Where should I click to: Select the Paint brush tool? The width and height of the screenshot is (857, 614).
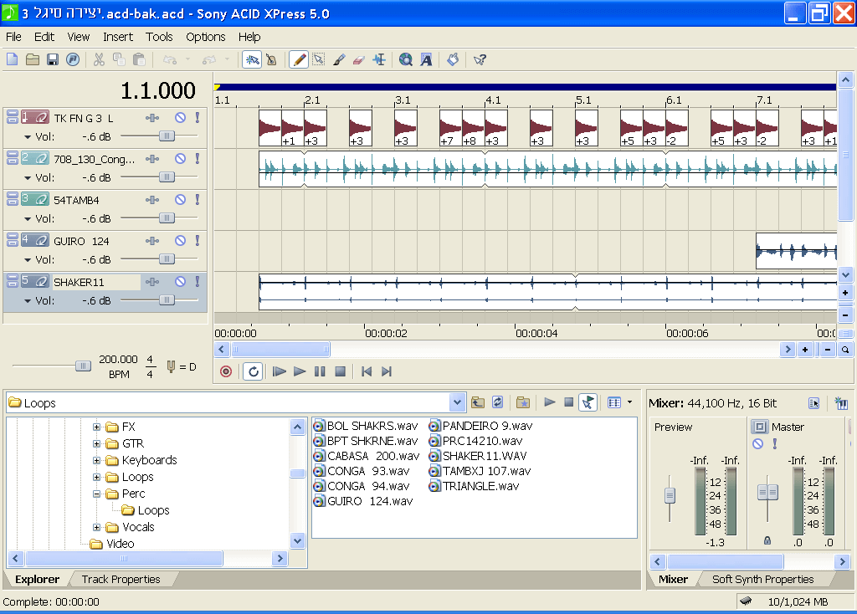pos(339,59)
